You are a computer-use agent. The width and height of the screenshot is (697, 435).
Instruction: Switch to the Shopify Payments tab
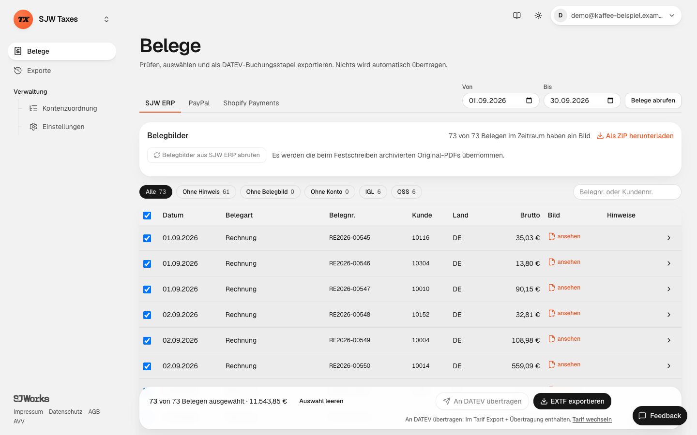coord(251,103)
